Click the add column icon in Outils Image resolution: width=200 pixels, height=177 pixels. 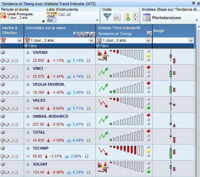[127, 17]
